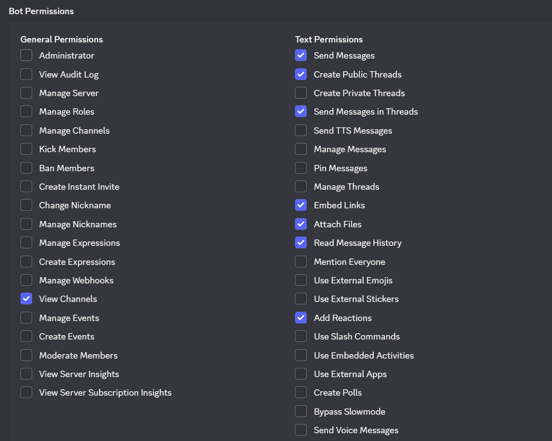The image size is (552, 441).
Task: Enable the Manage Webhooks permission
Action: pos(26,281)
